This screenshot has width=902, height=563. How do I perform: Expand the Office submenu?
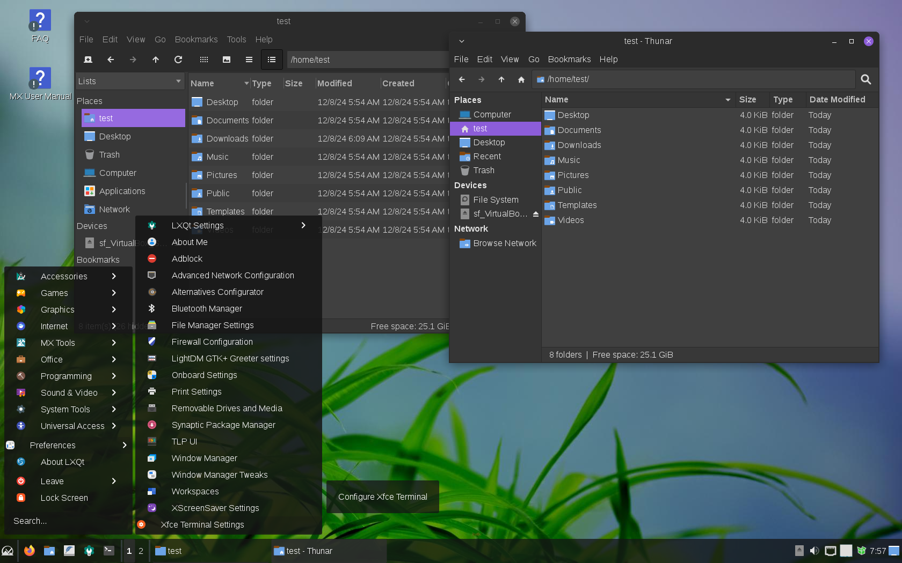click(68, 359)
